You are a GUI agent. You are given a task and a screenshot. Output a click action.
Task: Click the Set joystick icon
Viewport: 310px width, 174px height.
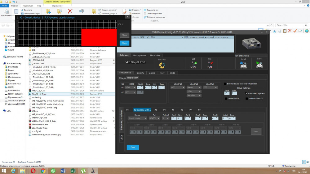(x=210, y=65)
